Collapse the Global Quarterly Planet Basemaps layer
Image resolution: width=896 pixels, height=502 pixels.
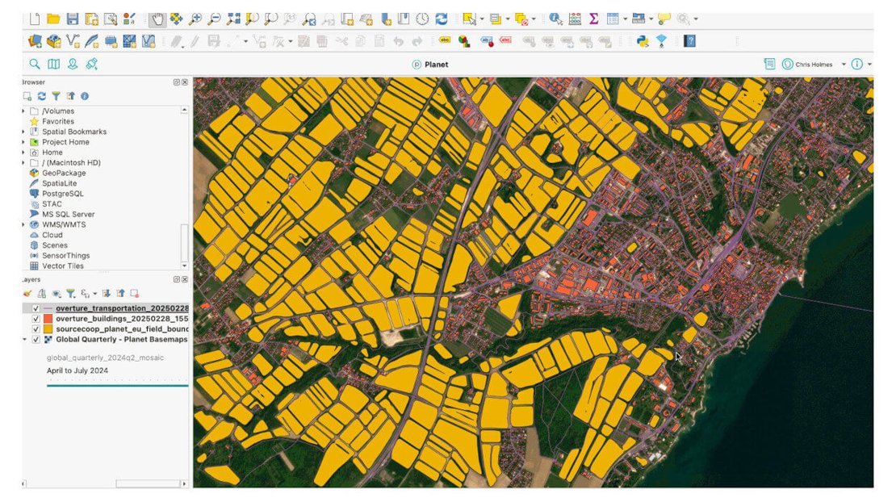click(x=24, y=340)
